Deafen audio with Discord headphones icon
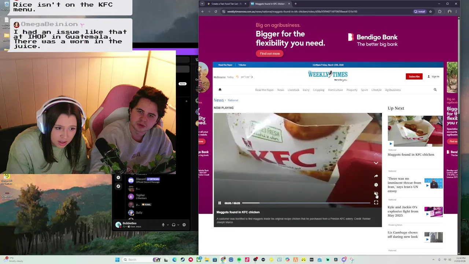The image size is (469, 264). click(174, 225)
